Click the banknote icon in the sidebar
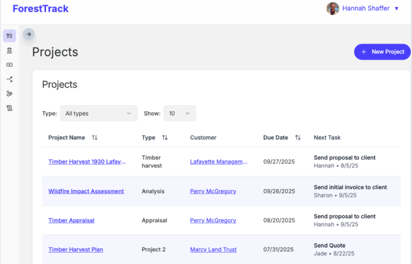Viewport: 412px width, 264px height. (9, 65)
